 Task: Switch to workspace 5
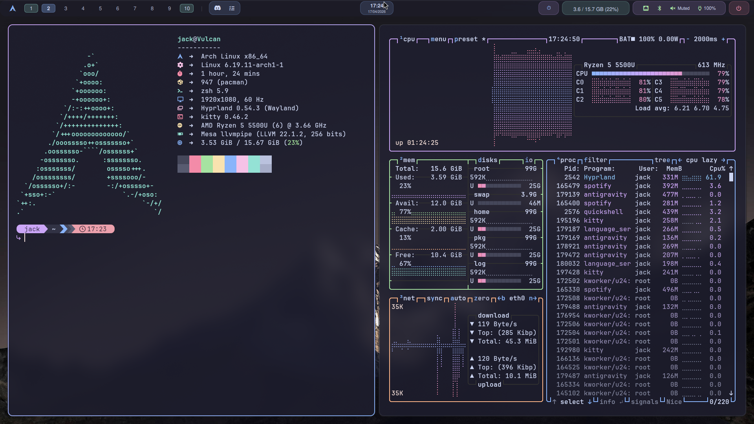coord(100,8)
